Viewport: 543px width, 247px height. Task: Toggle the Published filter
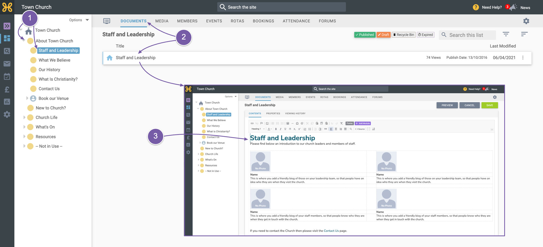(x=365, y=35)
